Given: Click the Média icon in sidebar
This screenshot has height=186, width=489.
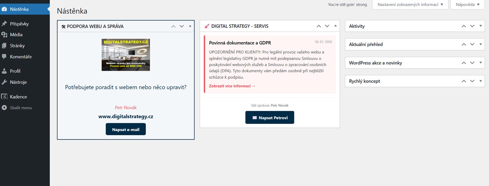Looking at the screenshot, I should 4,35.
